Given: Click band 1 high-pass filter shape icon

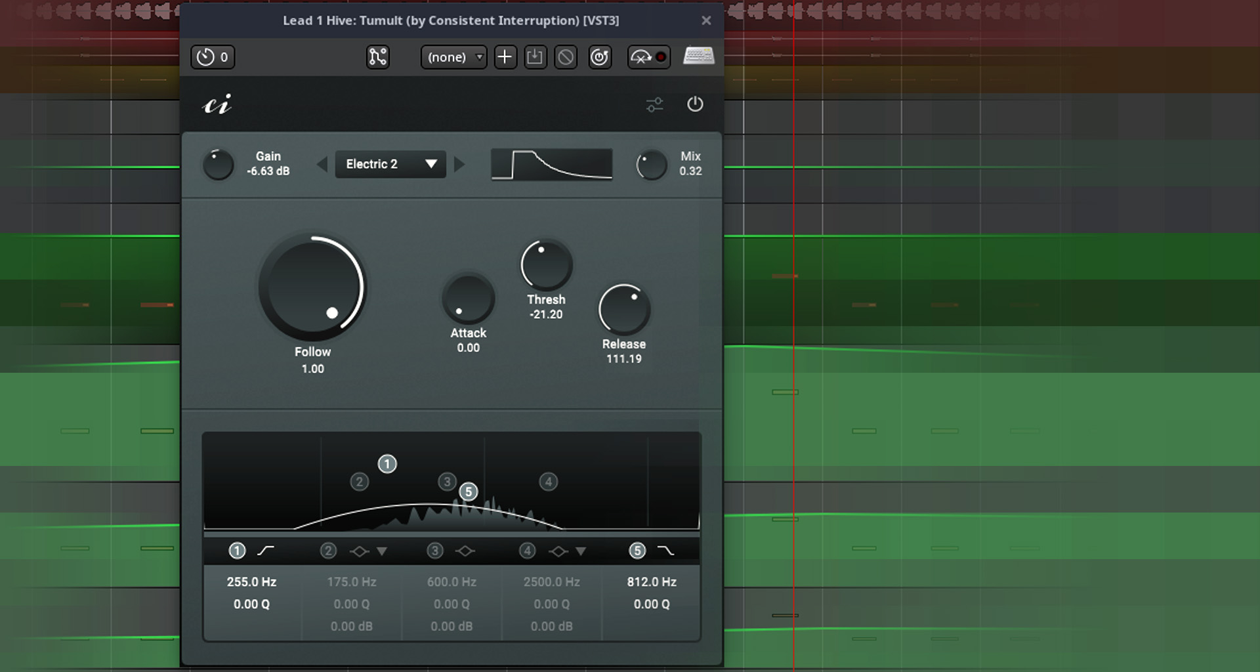Looking at the screenshot, I should point(266,551).
